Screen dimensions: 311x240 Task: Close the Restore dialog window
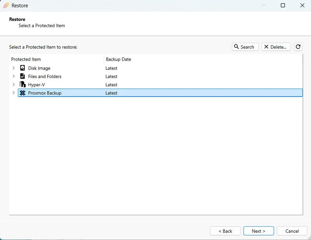302,5
